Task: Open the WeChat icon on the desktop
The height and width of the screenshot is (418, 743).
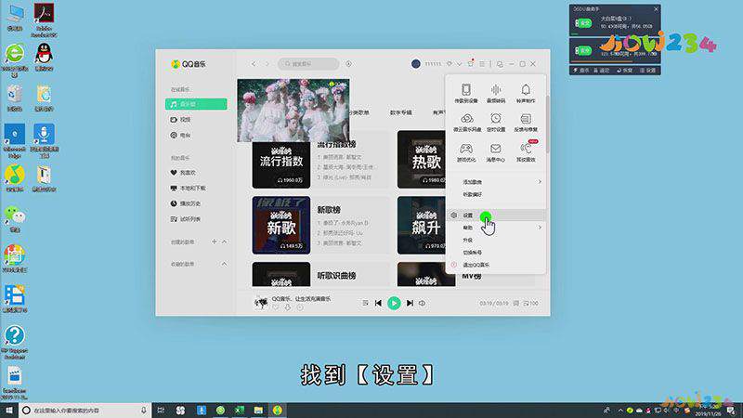Action: (x=15, y=218)
